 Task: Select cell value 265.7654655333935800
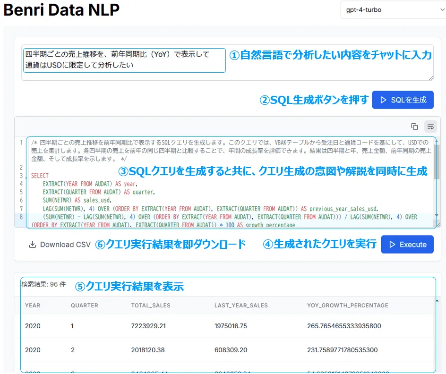coord(344,326)
